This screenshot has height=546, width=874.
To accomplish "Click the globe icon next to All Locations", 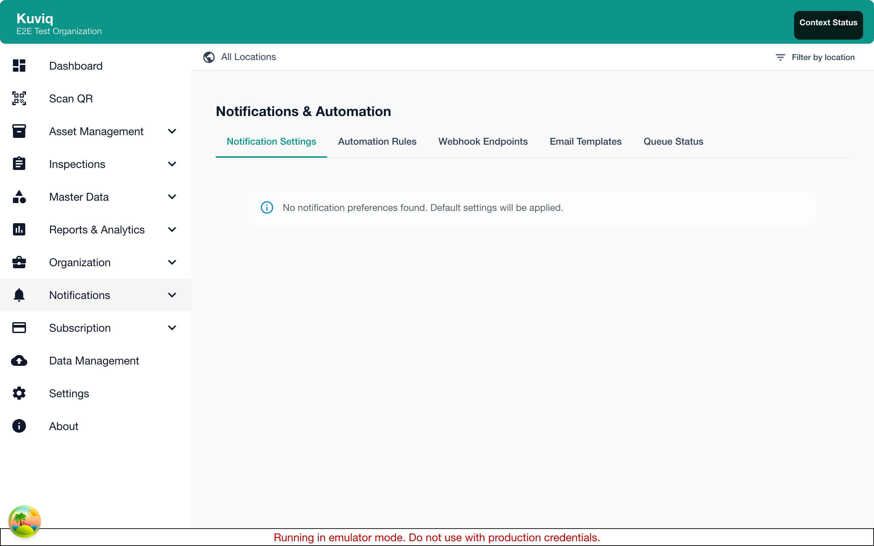I will [x=209, y=57].
